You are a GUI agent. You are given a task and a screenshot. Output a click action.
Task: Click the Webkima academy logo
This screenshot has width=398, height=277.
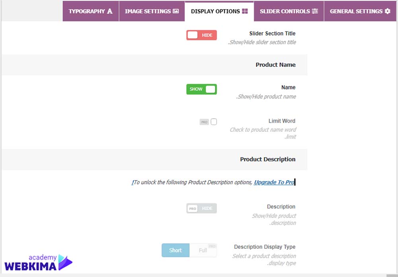38,263
